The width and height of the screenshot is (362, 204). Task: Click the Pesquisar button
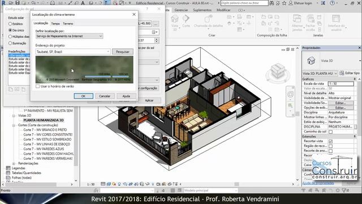(123, 52)
